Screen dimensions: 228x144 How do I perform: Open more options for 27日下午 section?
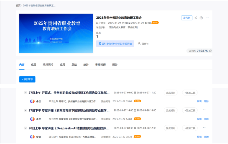tap(204, 110)
